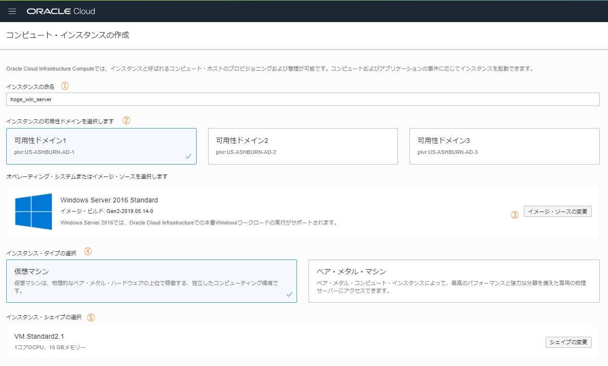Click plvr:US-ASHBURN-AD-1 label
Screen dimensions: 608x366
tap(44, 152)
